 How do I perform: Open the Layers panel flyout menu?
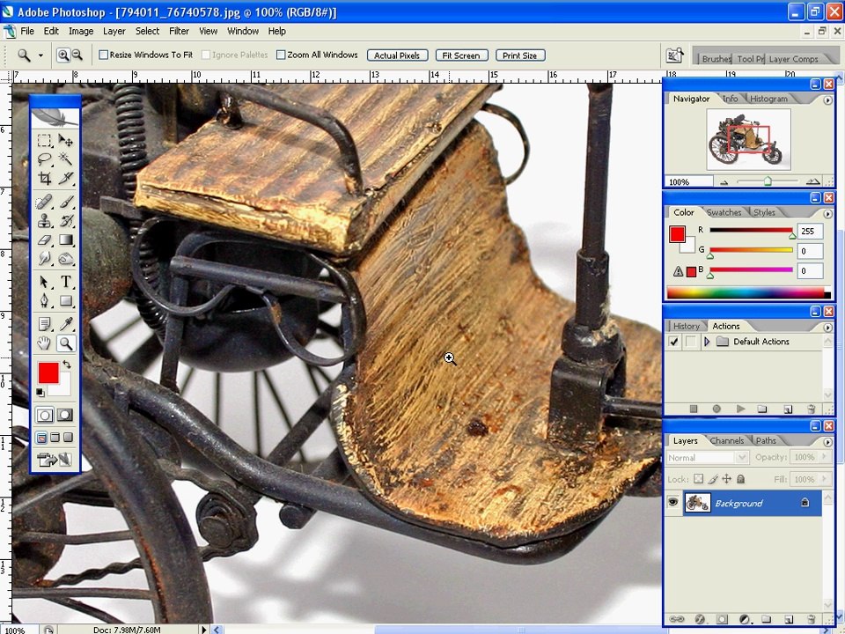[x=827, y=442]
